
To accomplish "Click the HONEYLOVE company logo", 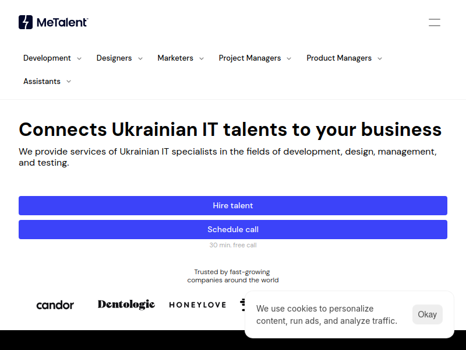I will (x=197, y=304).
